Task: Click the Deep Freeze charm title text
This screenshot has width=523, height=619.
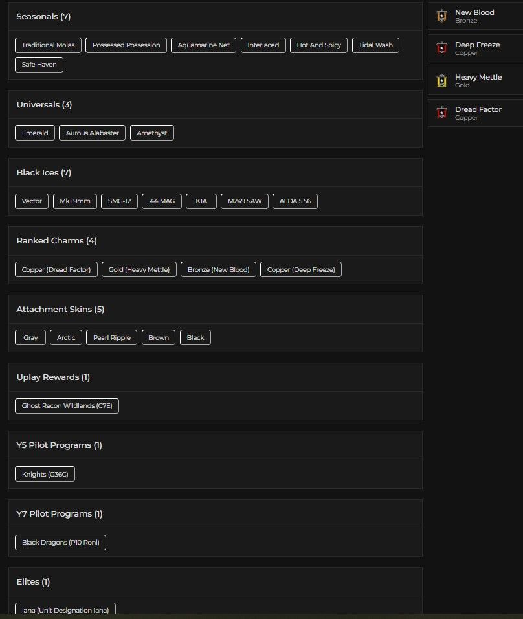Action: click(x=478, y=45)
